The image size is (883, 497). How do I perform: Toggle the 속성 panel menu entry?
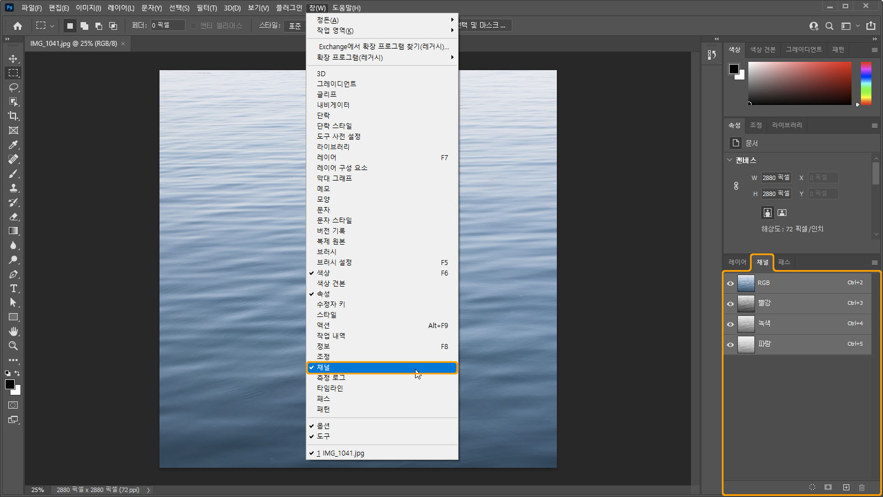coord(382,294)
